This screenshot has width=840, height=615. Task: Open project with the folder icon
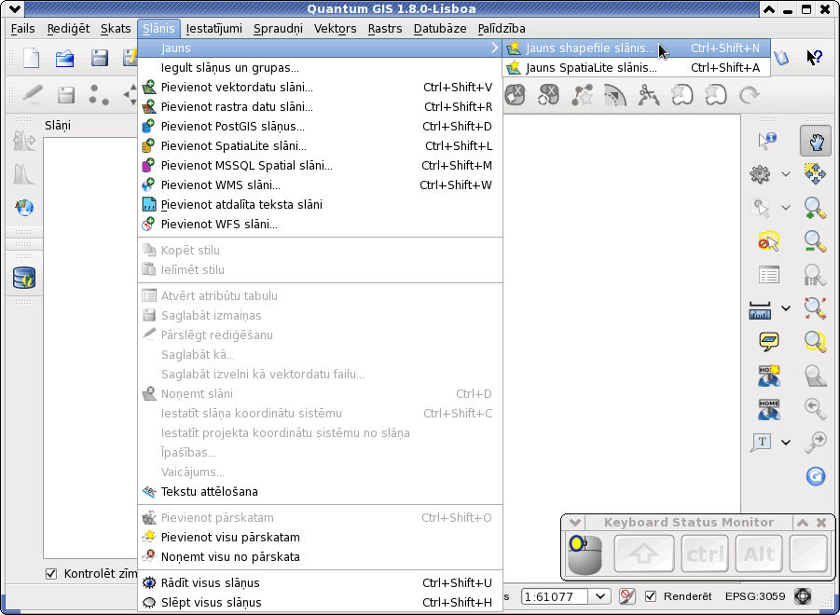point(65,58)
